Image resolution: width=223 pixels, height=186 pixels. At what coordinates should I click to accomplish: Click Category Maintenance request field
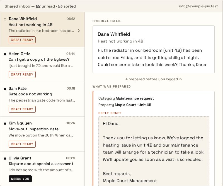(x=126, y=98)
